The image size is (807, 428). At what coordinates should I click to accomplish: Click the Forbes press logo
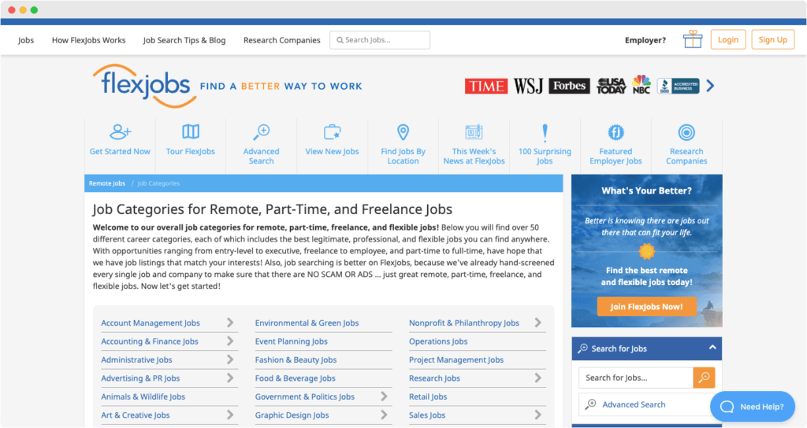(569, 86)
